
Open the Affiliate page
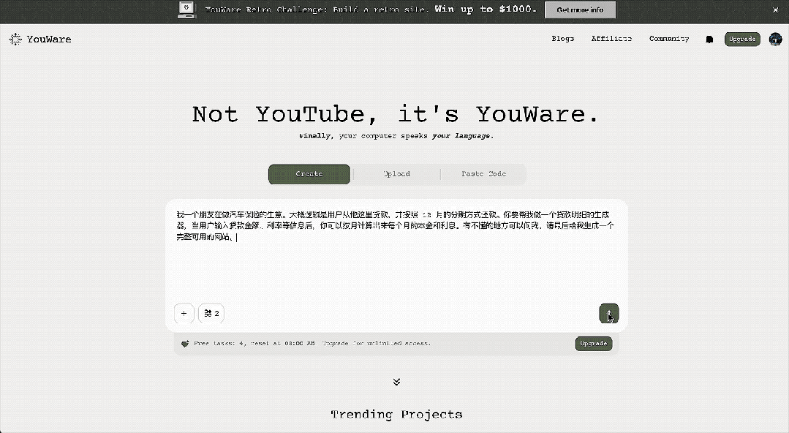pos(611,39)
